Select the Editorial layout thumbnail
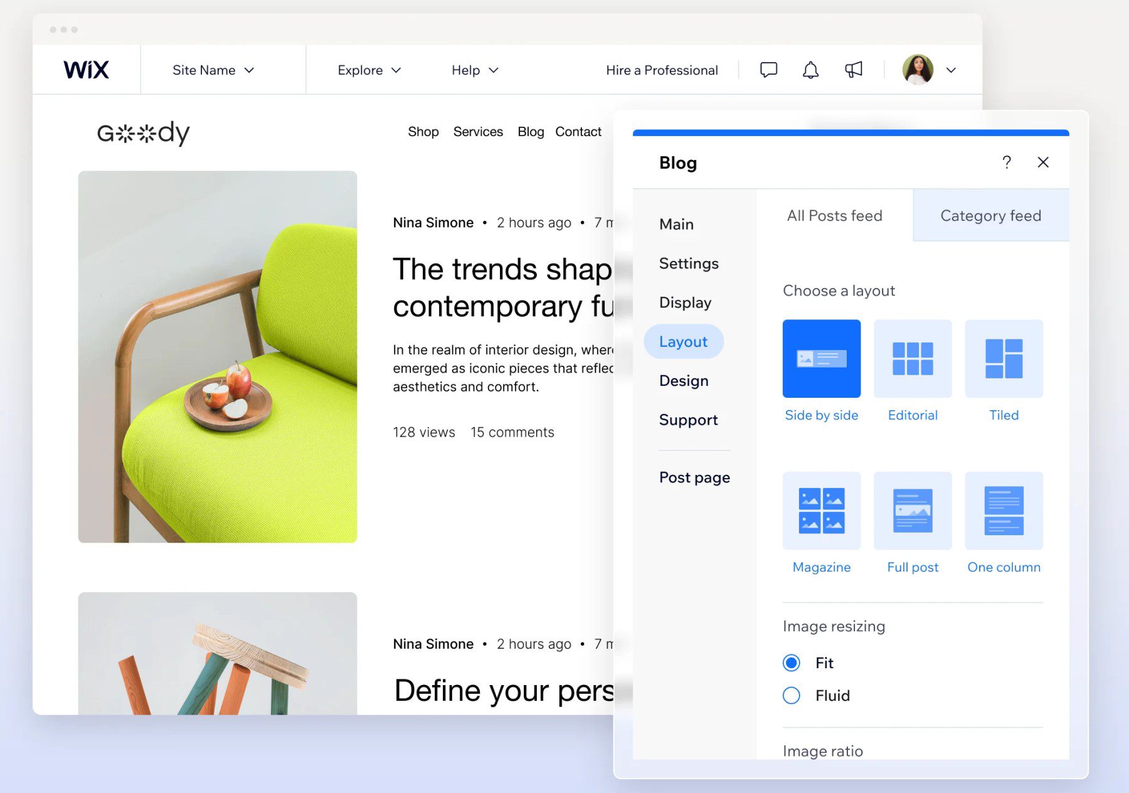 point(913,358)
